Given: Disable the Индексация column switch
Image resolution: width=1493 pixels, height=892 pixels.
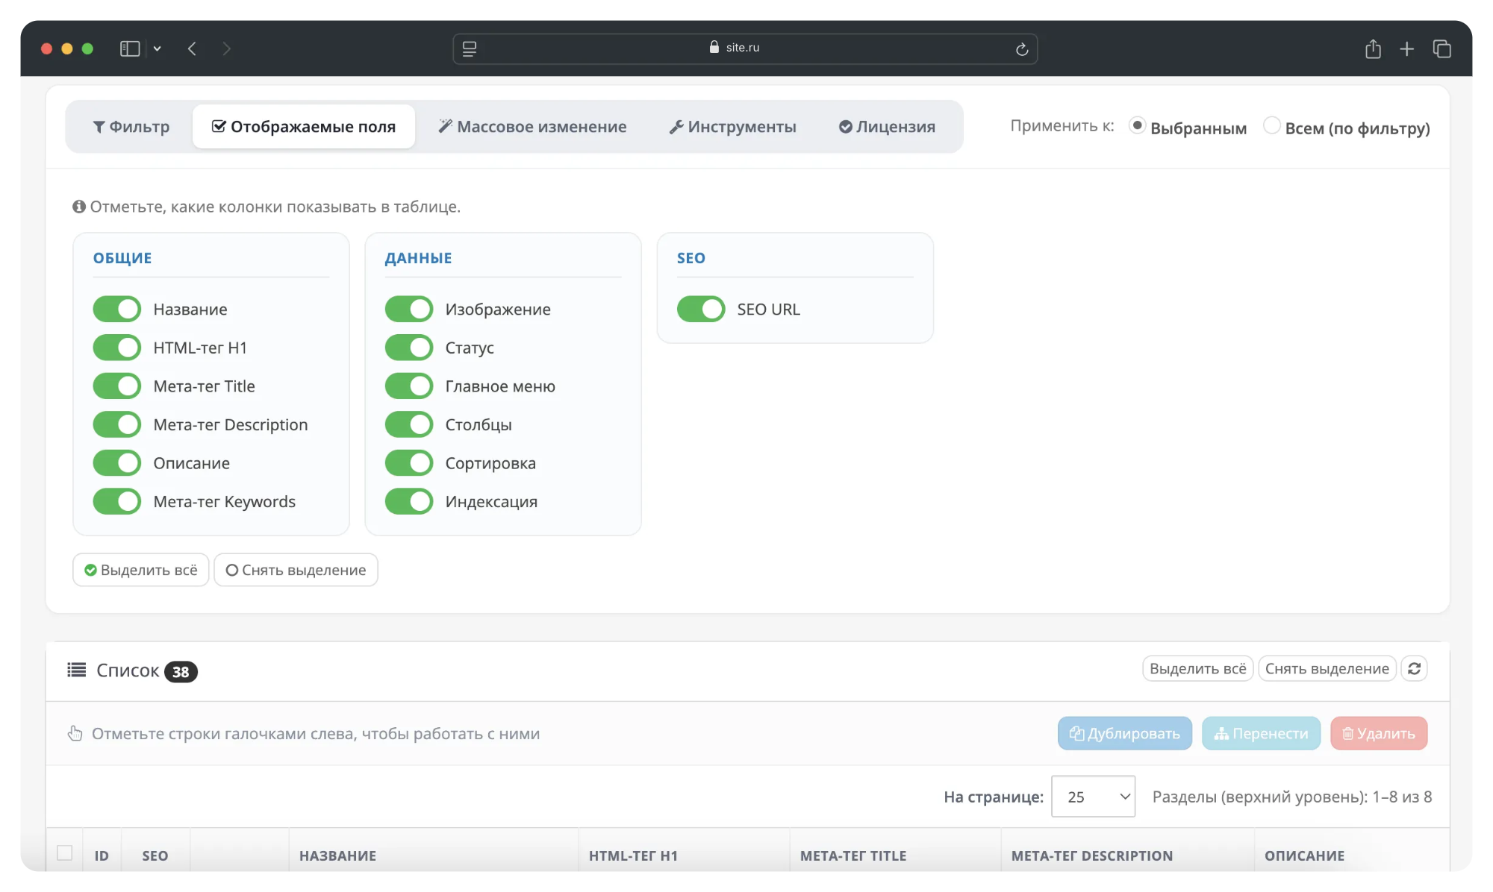Looking at the screenshot, I should [x=409, y=501].
